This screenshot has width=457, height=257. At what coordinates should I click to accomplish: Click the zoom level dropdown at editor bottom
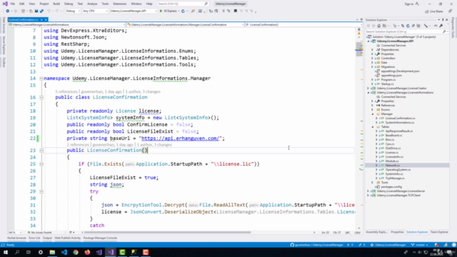14,233
